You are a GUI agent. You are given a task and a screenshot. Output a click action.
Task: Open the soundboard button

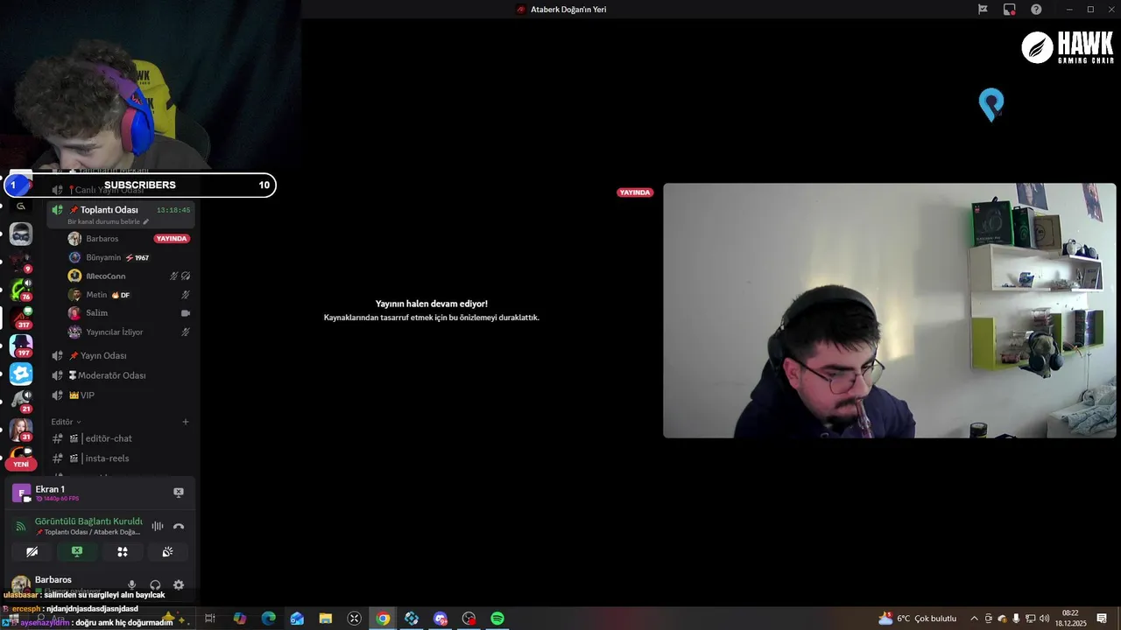point(167,552)
